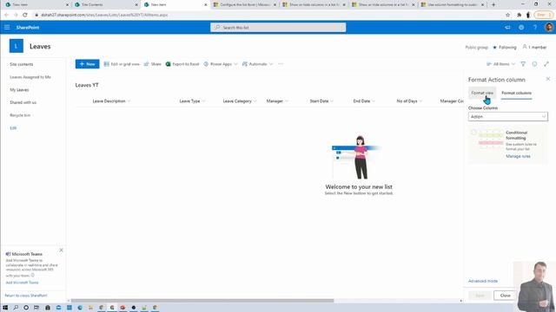Open the Choose Column Action combo box

507,117
